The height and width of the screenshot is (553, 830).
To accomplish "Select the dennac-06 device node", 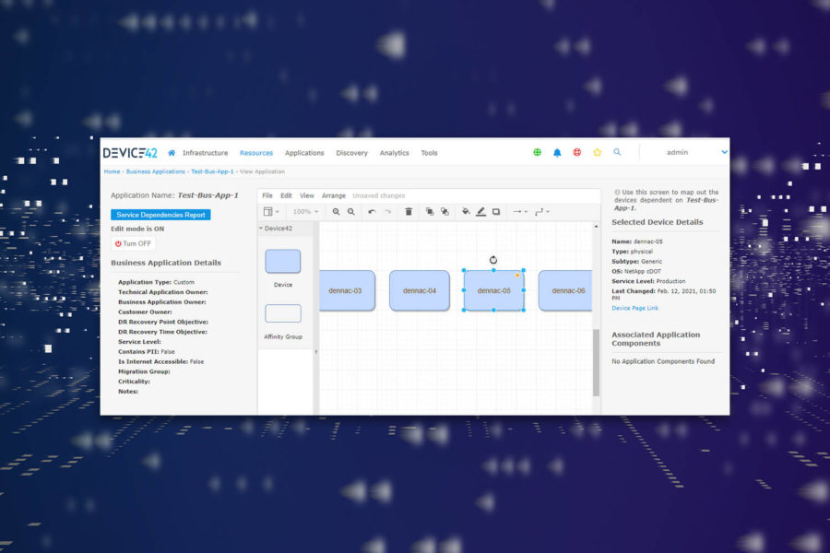I will 565,290.
